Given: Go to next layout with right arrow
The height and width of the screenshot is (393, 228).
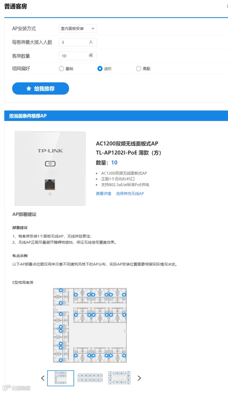Looking at the screenshot, I should point(140,378).
